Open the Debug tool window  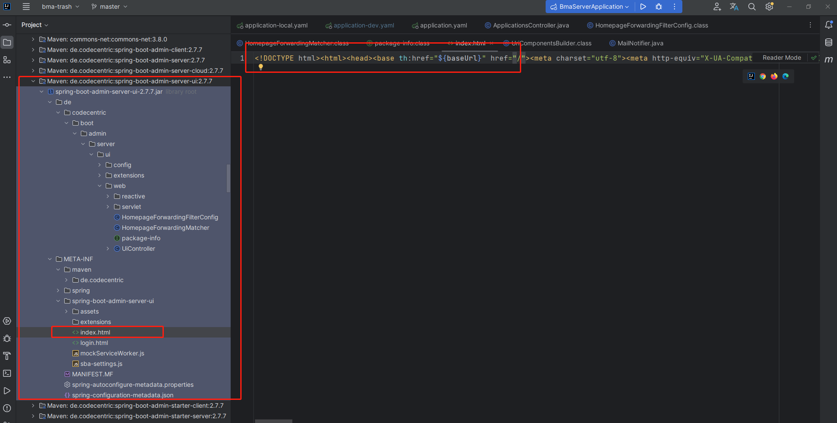(x=7, y=338)
